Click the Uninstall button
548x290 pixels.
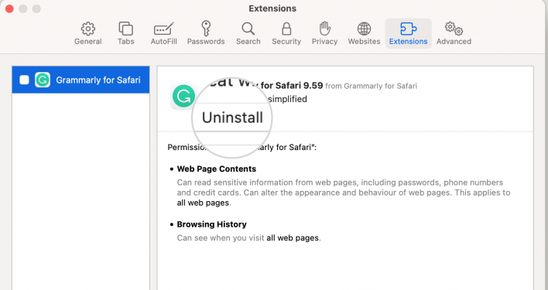tap(232, 118)
